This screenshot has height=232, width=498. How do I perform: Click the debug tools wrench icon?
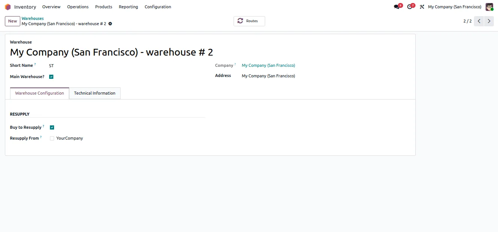[x=422, y=7]
